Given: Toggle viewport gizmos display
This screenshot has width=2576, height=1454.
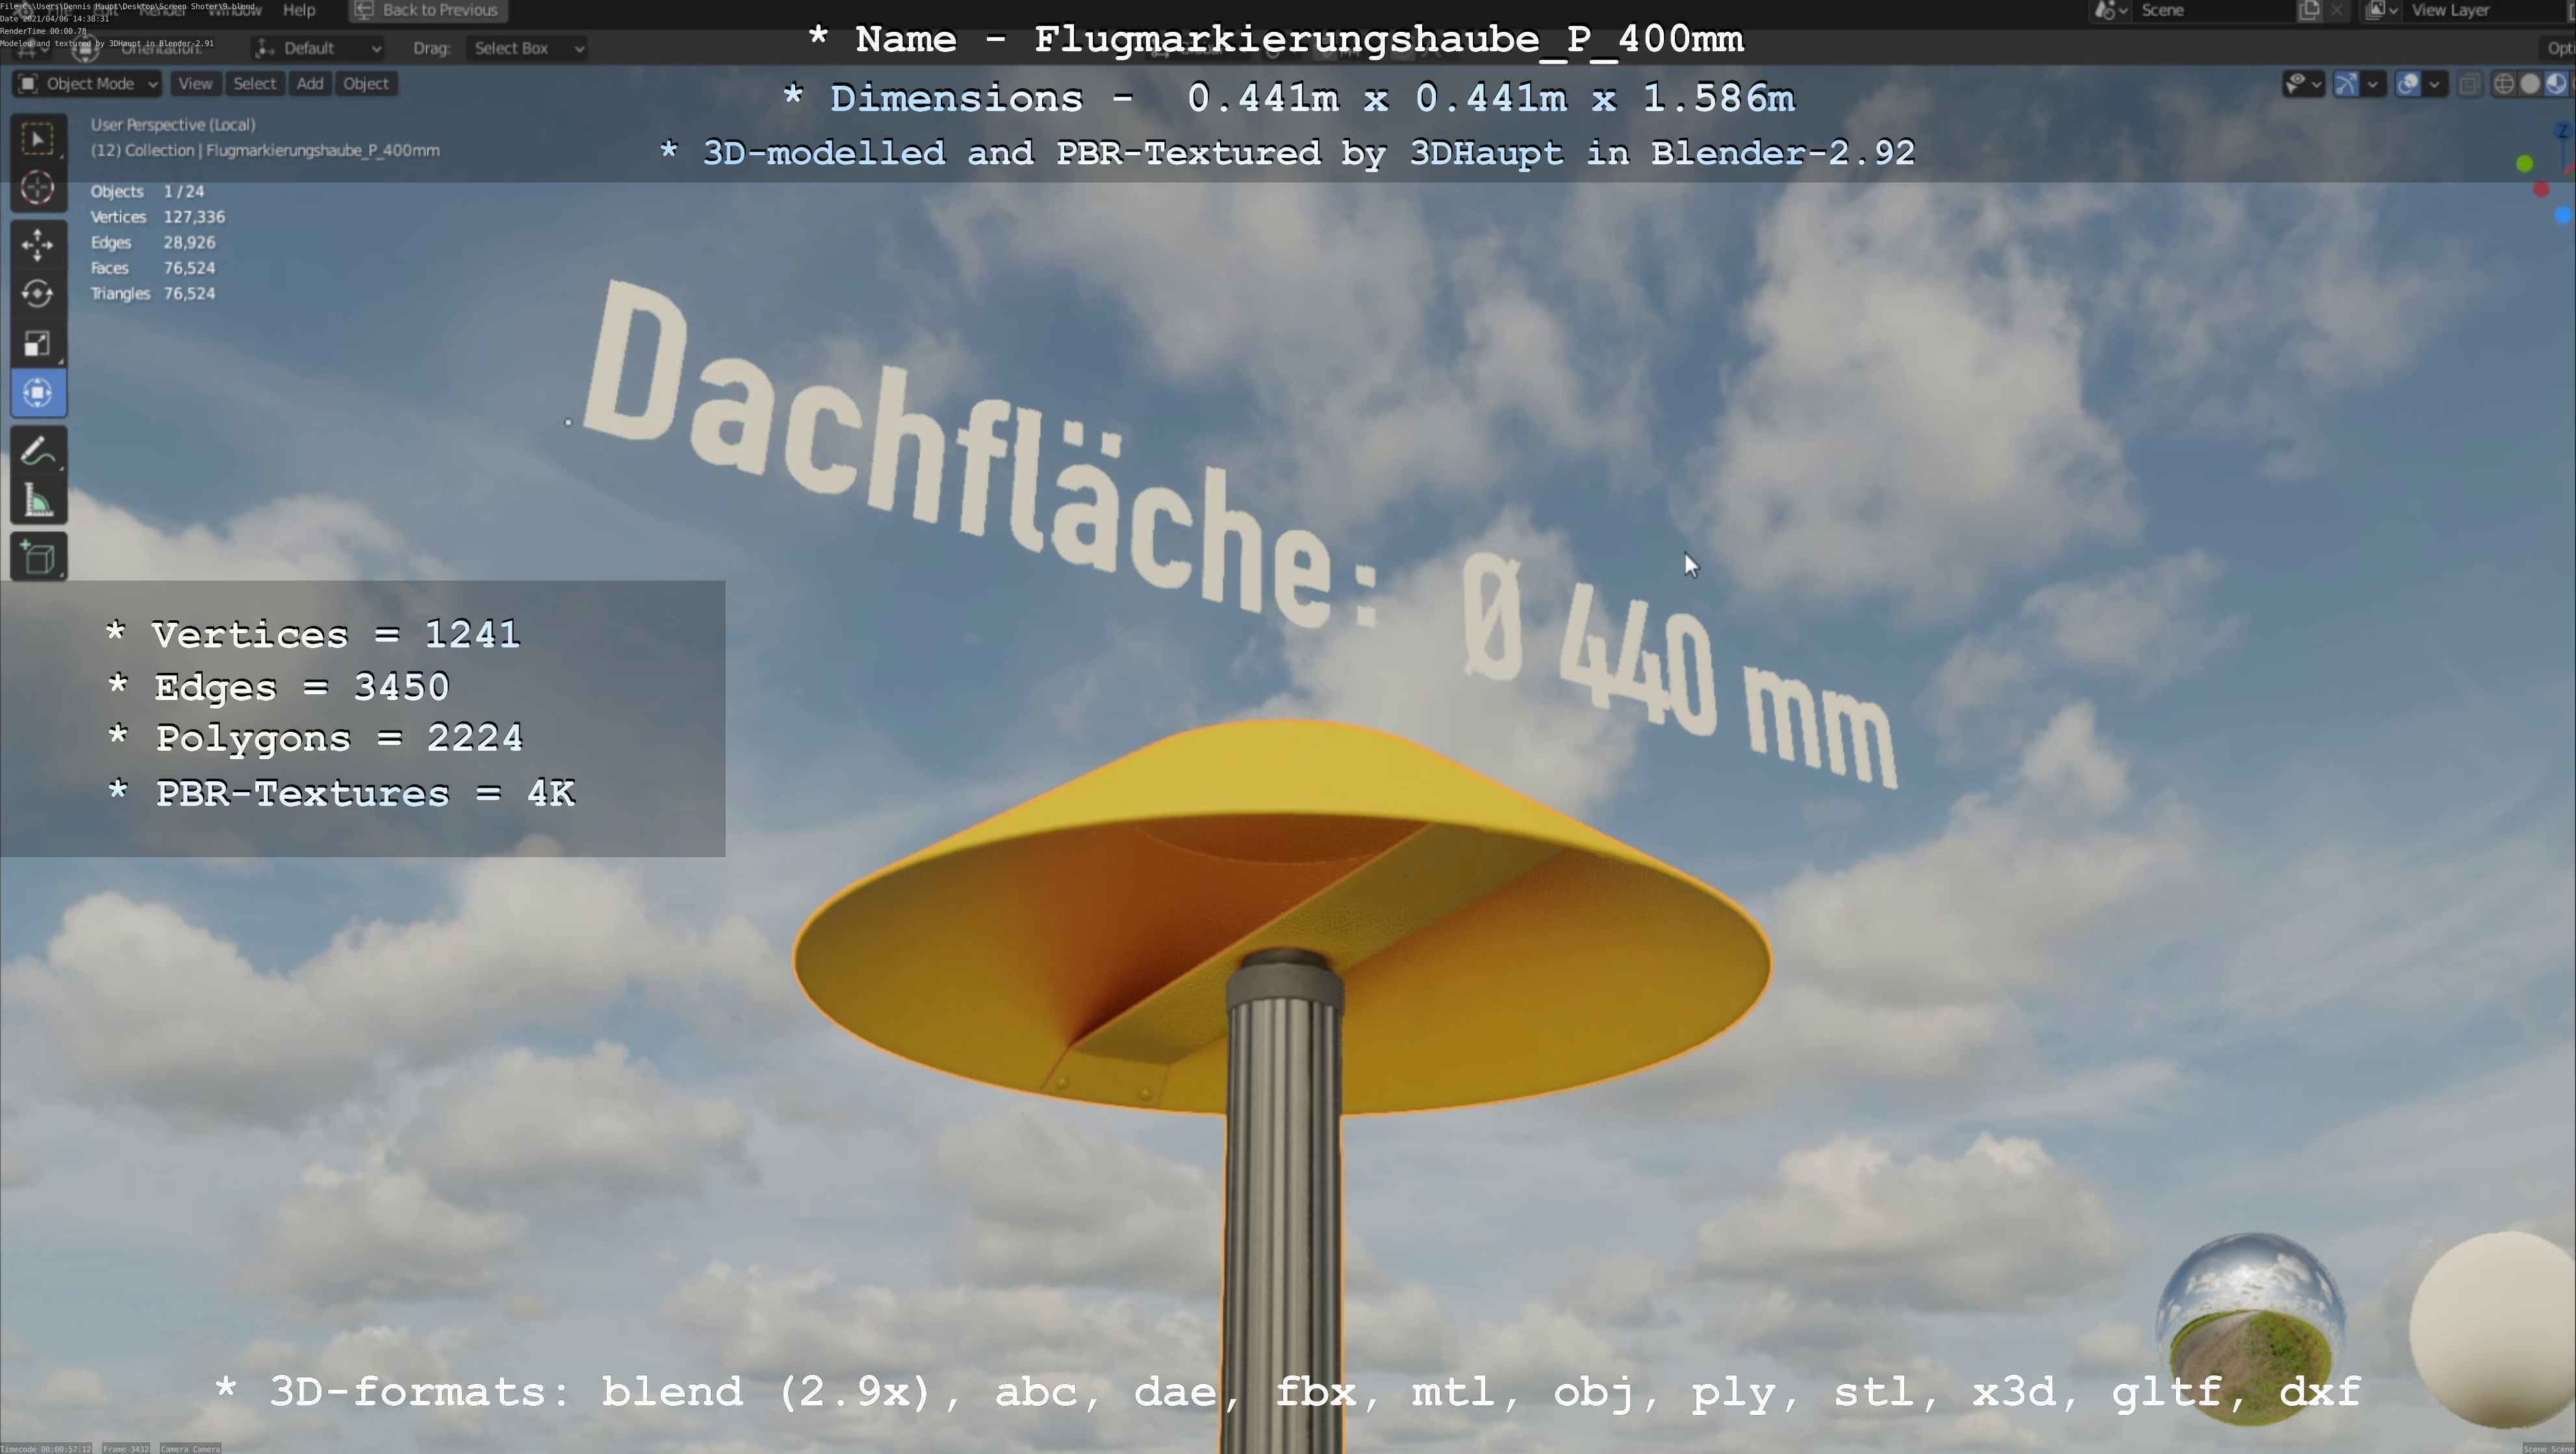Looking at the screenshot, I should click(2346, 84).
